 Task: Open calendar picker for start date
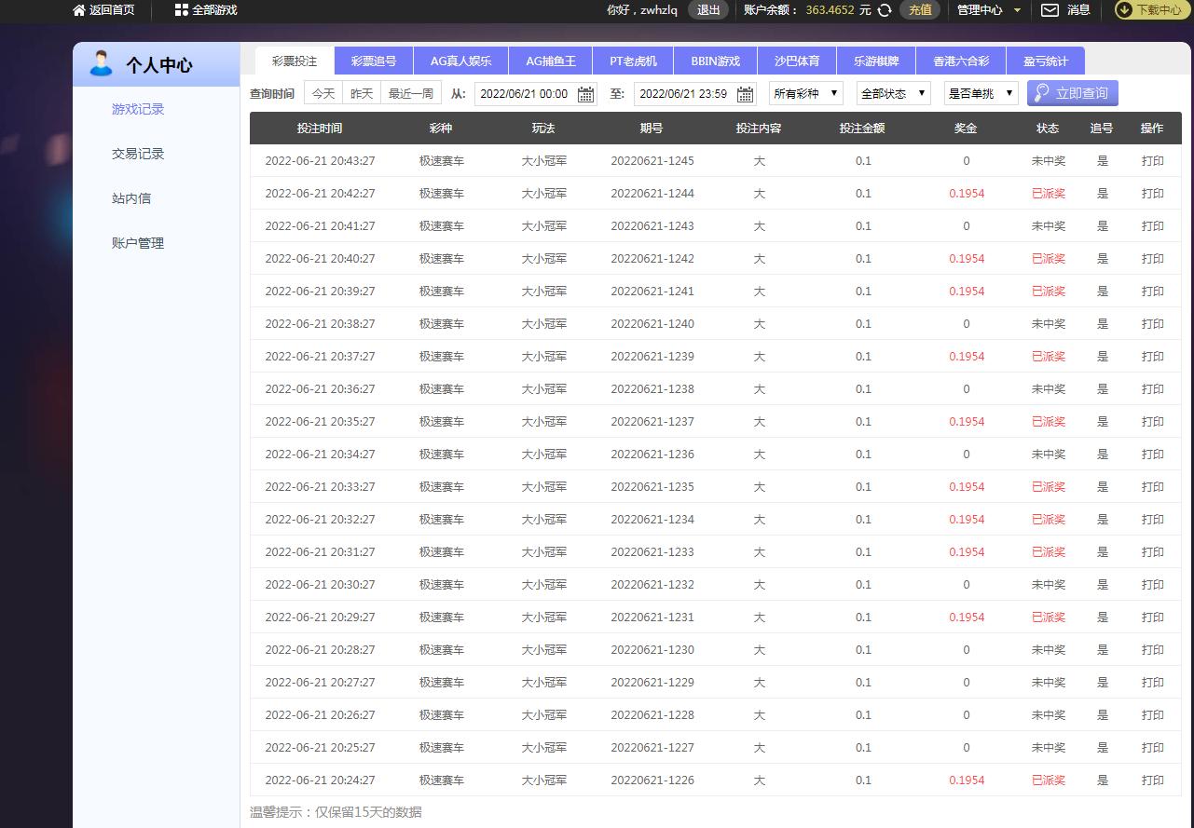tap(585, 94)
